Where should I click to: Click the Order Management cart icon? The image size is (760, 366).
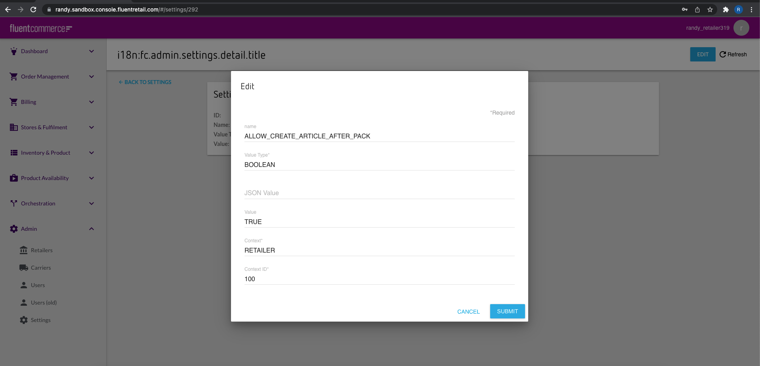click(x=14, y=77)
